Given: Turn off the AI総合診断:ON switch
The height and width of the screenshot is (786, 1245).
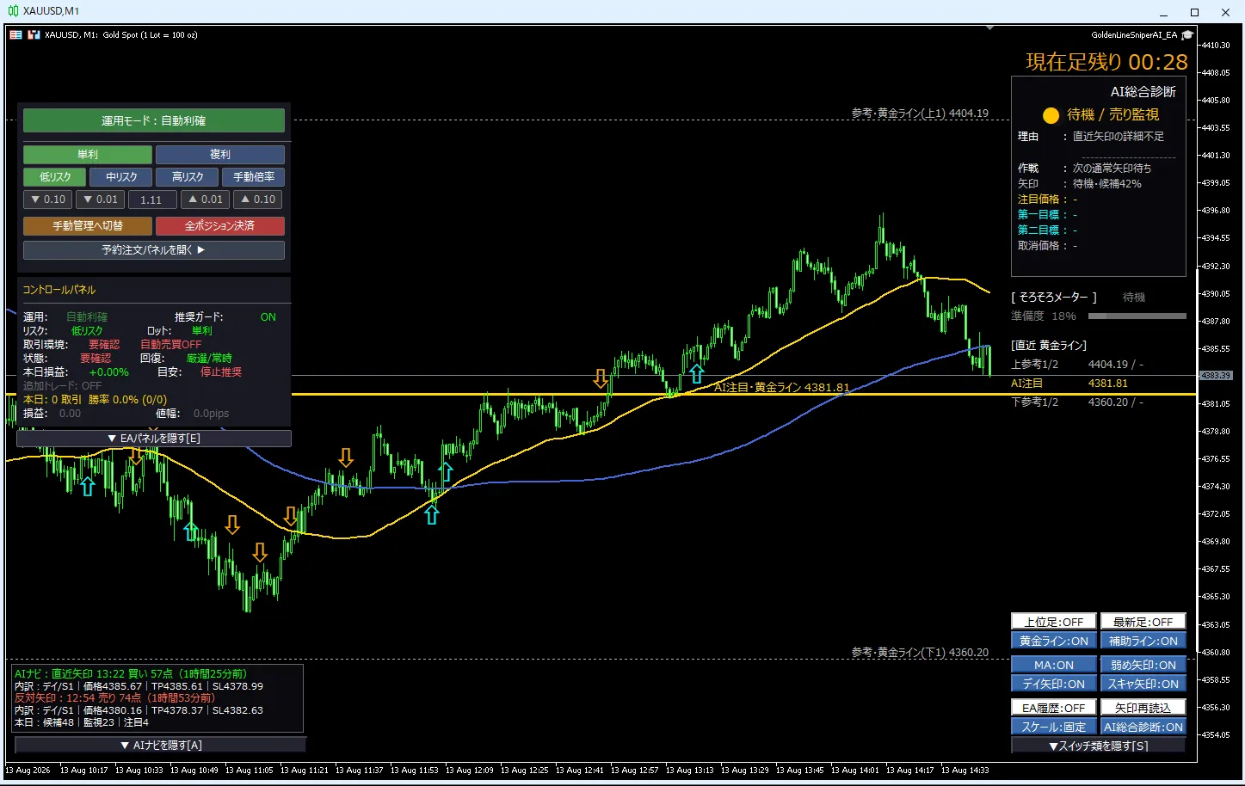Looking at the screenshot, I should 1143,727.
